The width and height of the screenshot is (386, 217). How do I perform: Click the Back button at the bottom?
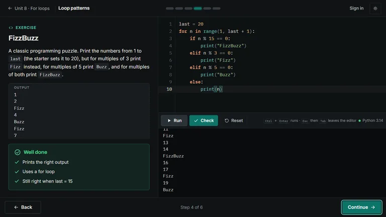pyautogui.click(x=23, y=207)
